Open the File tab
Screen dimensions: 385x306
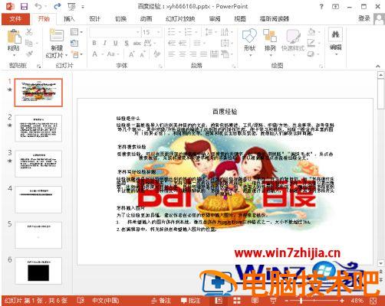[x=15, y=18]
